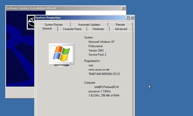This screenshot has width=193, height=116.
Task: Switch to the System Restore tab
Action: point(54,25)
